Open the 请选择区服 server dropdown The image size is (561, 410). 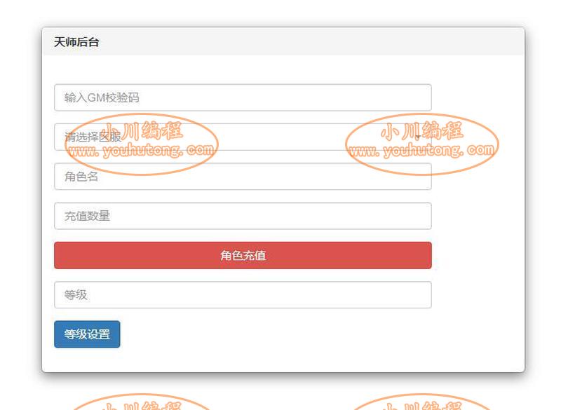point(243,137)
